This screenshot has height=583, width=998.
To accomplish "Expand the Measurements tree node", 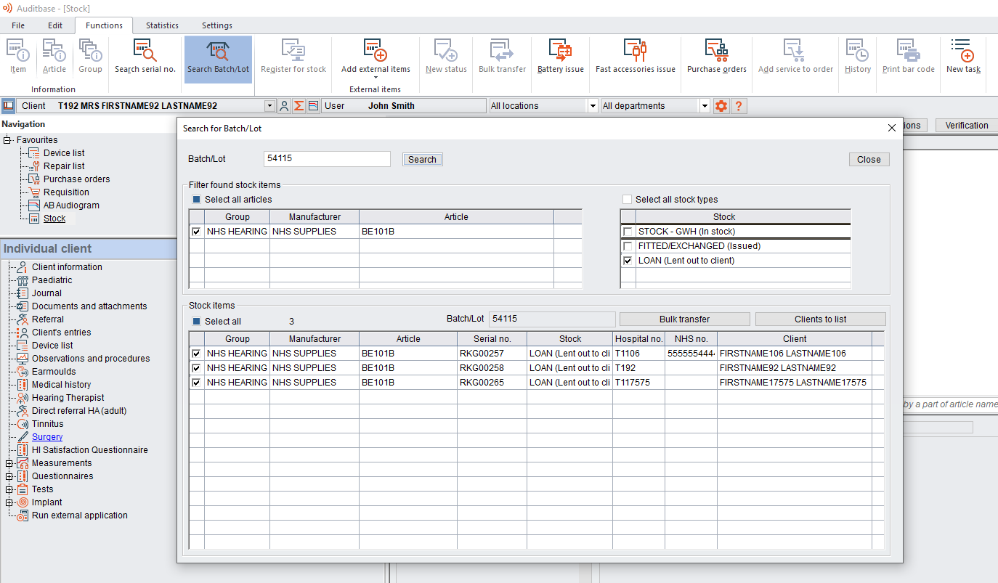I will point(9,463).
